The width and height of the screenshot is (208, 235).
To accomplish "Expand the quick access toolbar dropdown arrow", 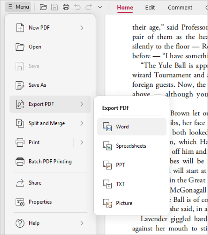I will pyautogui.click(x=100, y=7).
